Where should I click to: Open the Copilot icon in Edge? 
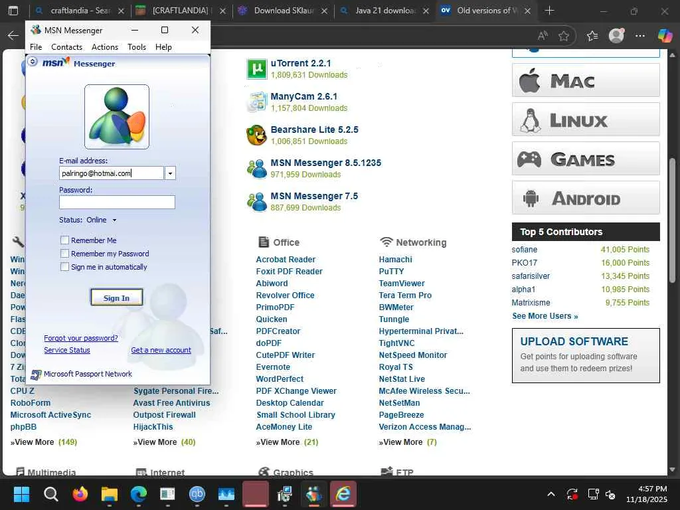pos(664,36)
